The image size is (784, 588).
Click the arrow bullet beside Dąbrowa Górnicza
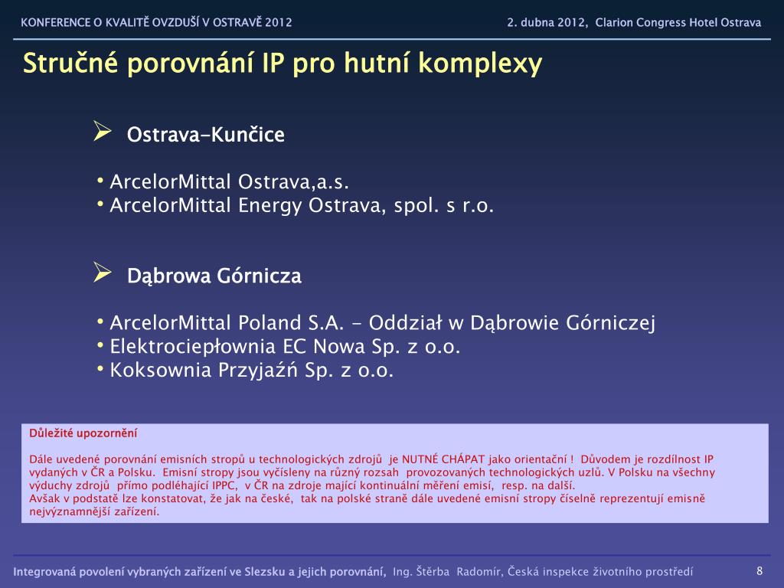pyautogui.click(x=103, y=273)
